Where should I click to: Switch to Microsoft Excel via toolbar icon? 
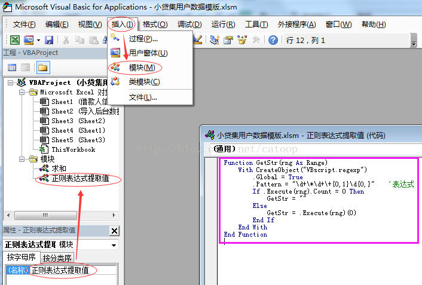[x=15, y=40]
